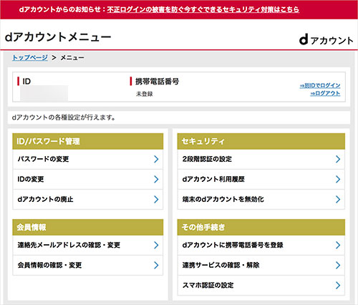Select the パスワードの変更 menu entry
The width and height of the screenshot is (358, 305).
(x=88, y=159)
